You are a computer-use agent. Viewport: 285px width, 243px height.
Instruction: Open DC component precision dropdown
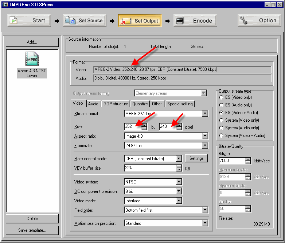pyautogui.click(x=179, y=191)
